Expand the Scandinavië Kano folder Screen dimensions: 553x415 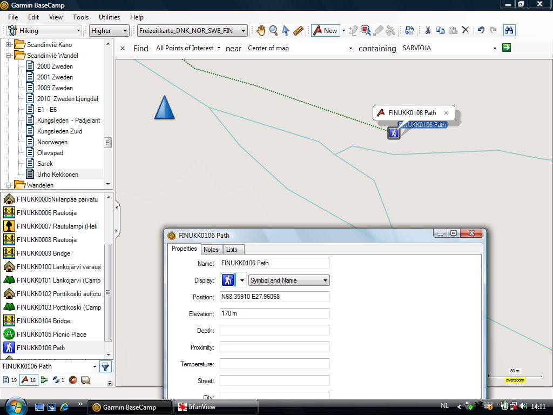pos(9,44)
